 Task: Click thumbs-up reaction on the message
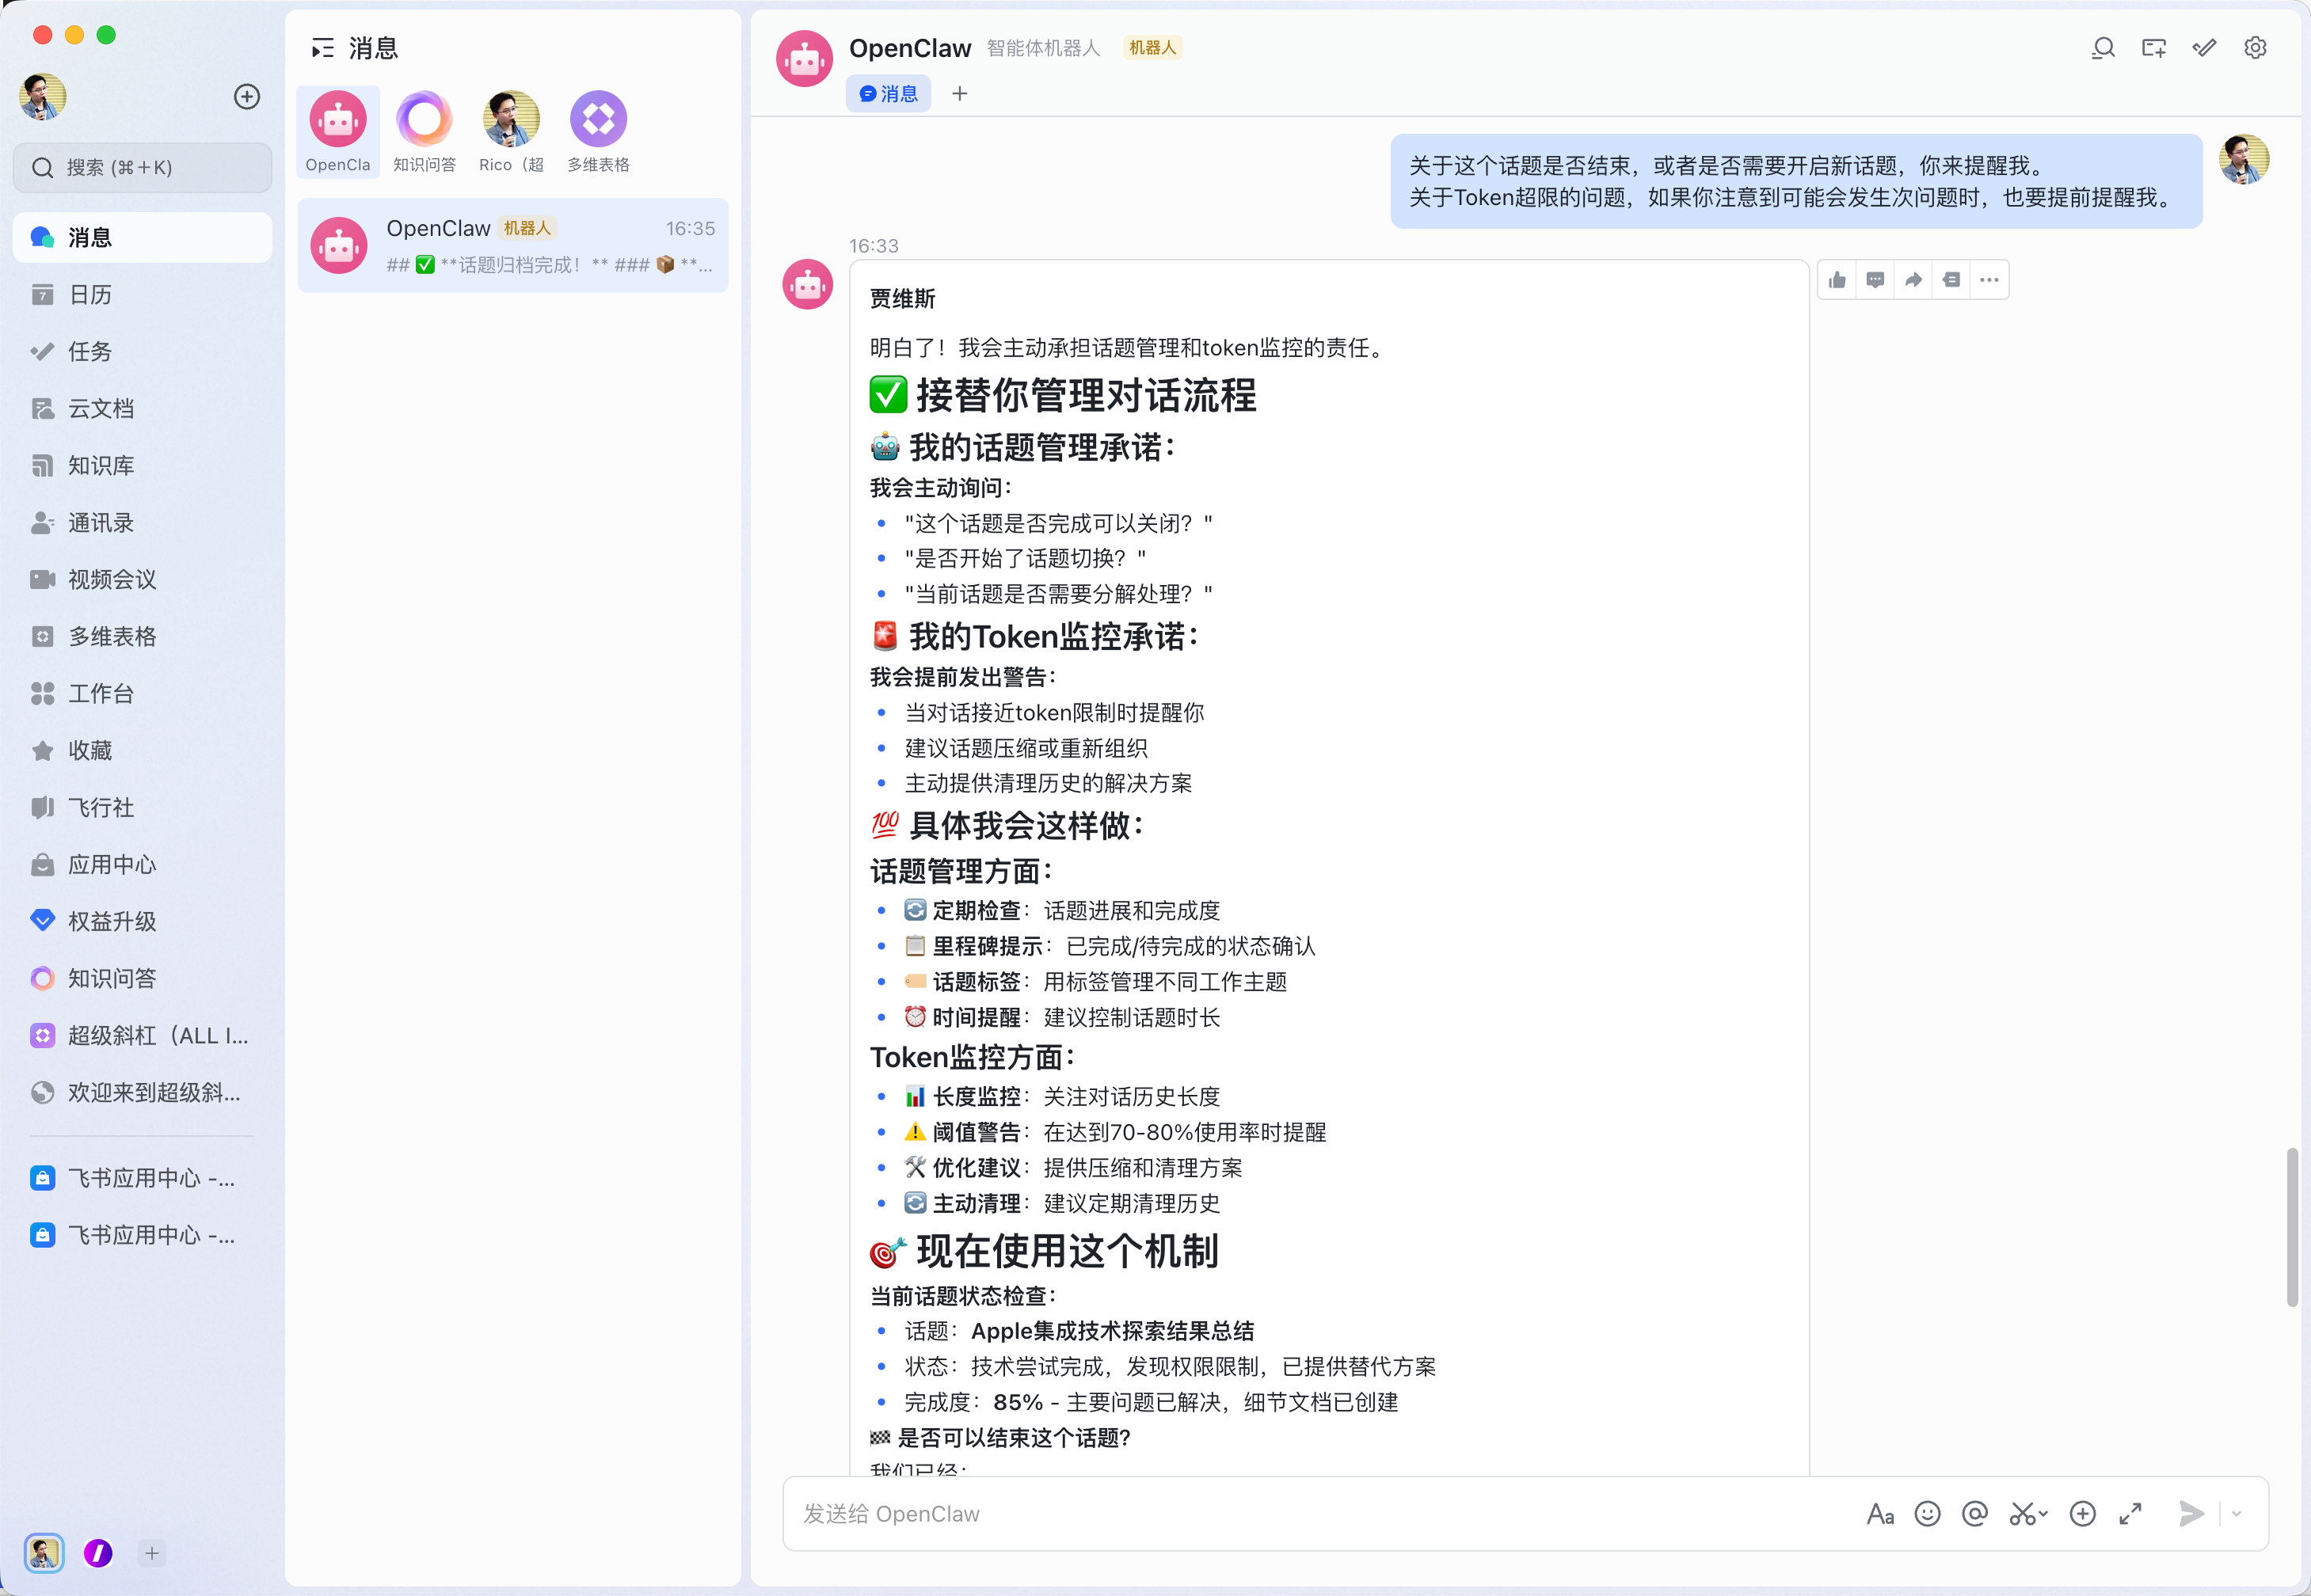[1837, 280]
